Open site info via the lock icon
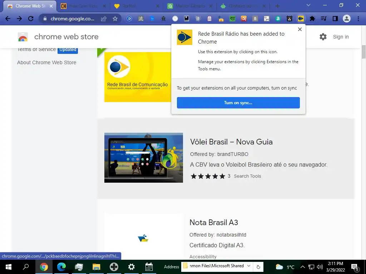This screenshot has height=274, width=366. 45,19
